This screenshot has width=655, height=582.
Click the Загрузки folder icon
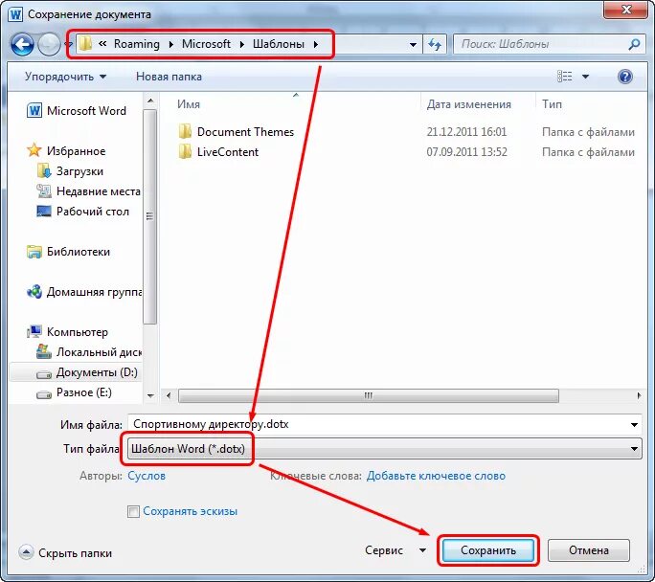coord(44,170)
